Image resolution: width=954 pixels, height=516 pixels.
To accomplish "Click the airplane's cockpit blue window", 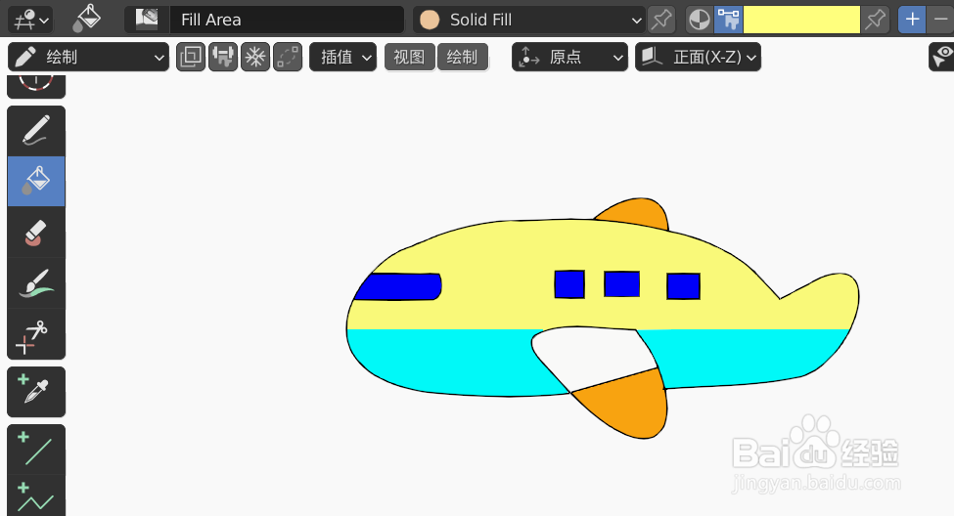I will pyautogui.click(x=398, y=286).
